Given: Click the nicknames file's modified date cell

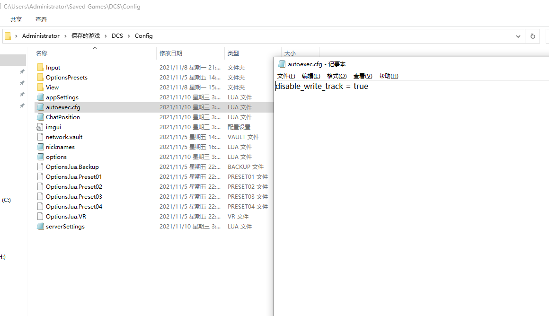Looking at the screenshot, I should (190, 147).
